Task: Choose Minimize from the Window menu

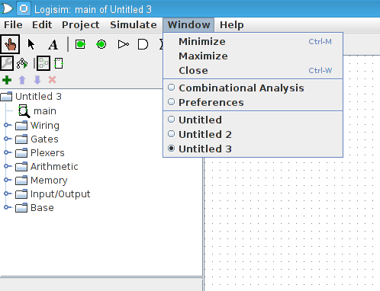Action: coord(253,41)
